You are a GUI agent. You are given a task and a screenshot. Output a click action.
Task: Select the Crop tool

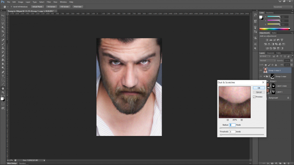(3, 31)
